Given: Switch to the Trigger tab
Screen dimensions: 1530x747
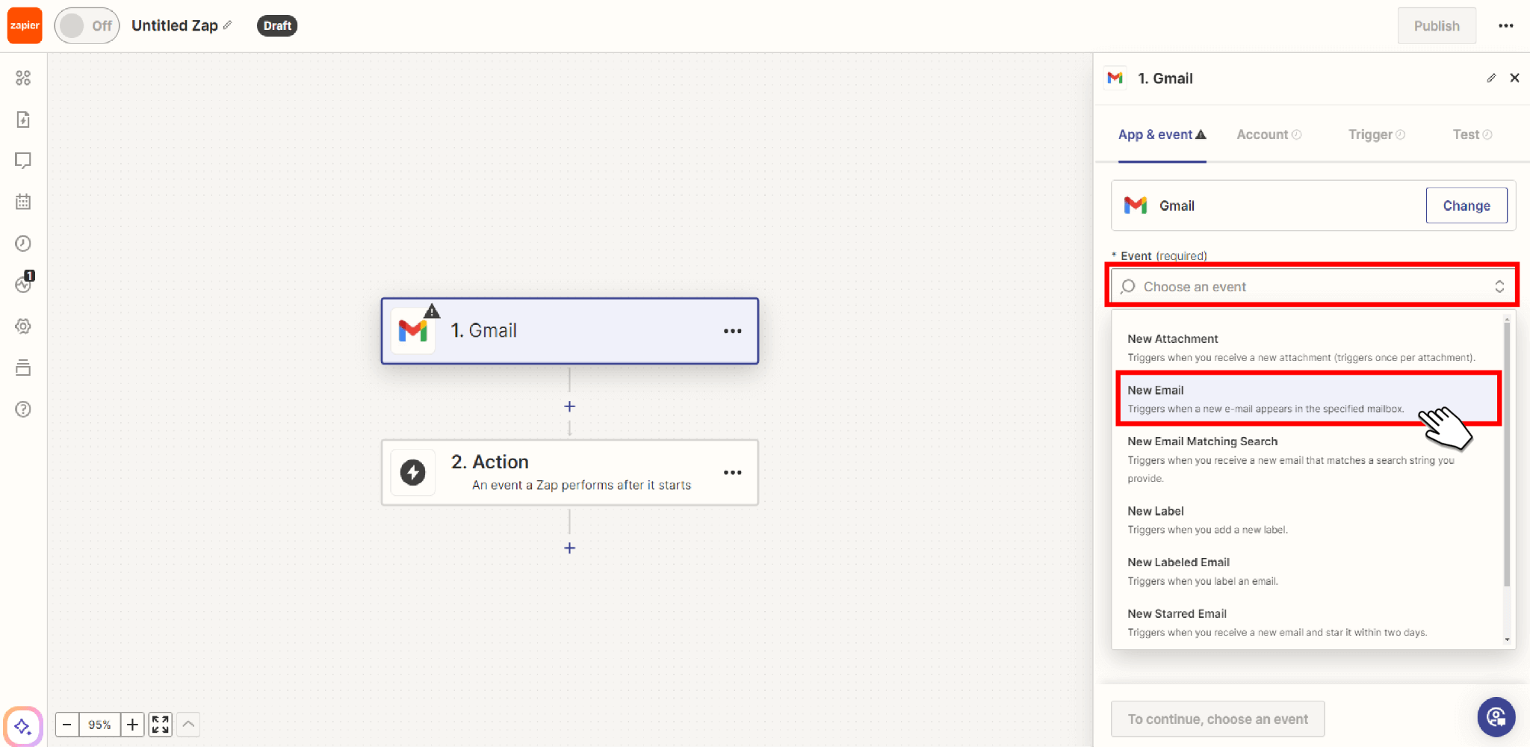Looking at the screenshot, I should tap(1377, 134).
